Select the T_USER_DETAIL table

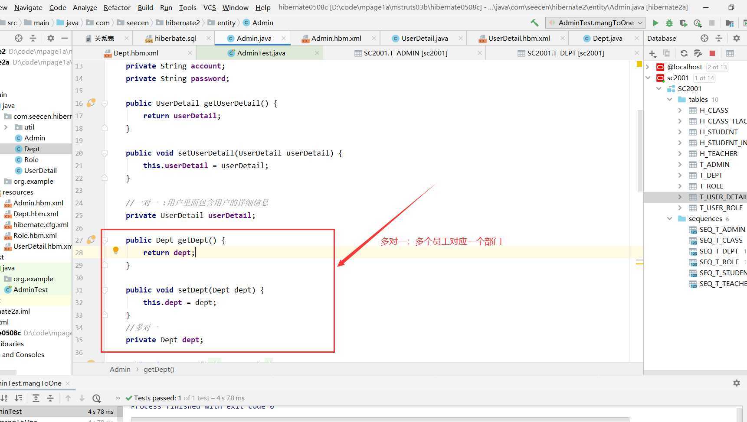[723, 197]
